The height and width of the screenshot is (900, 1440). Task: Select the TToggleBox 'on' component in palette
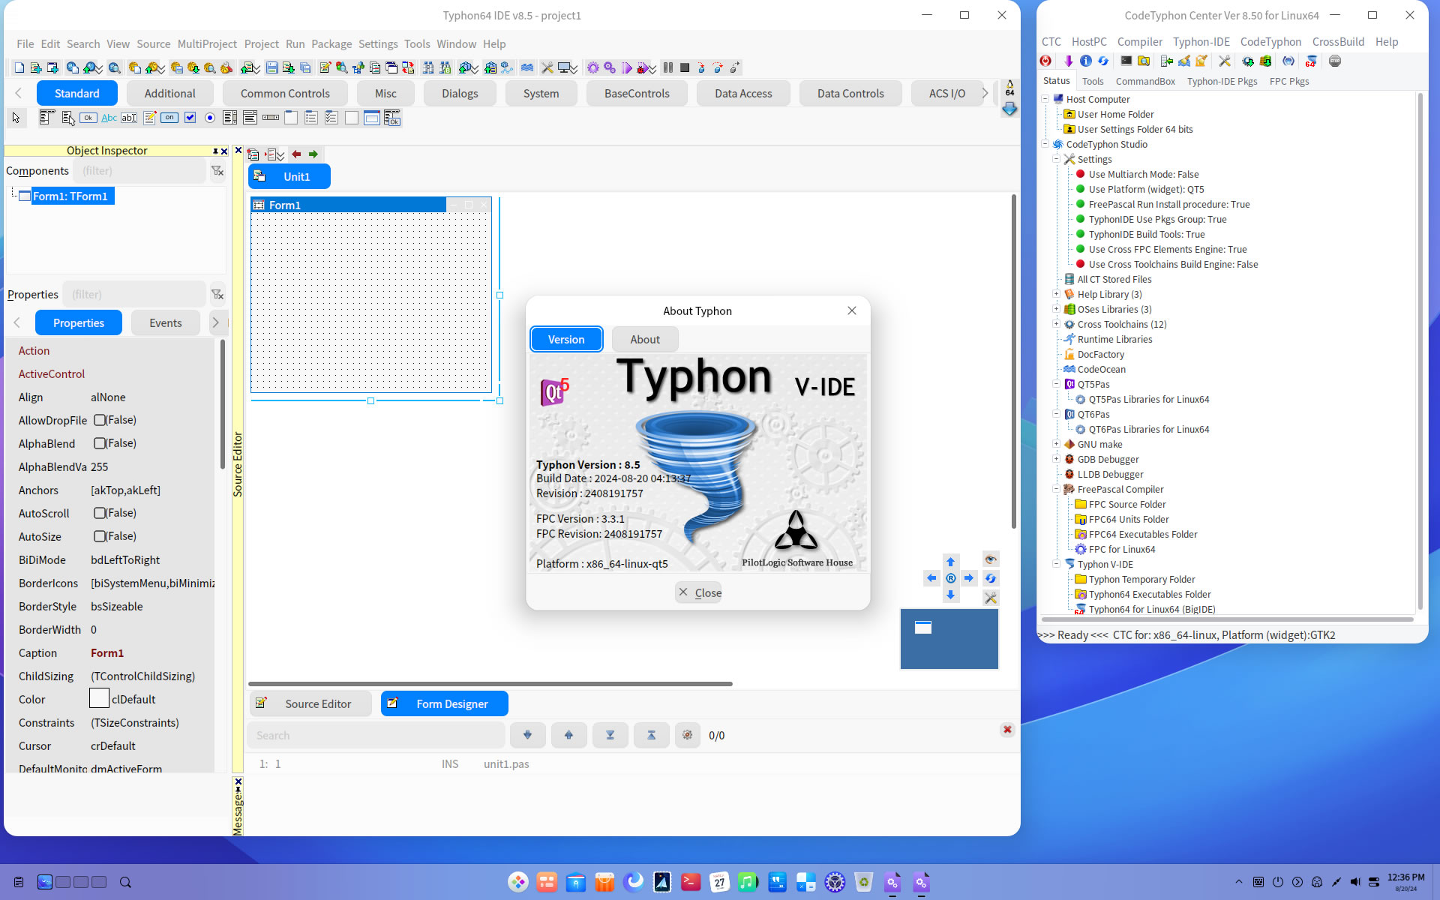pyautogui.click(x=169, y=118)
